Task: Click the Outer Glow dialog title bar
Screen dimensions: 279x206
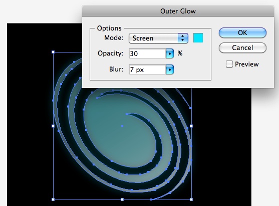Action: click(x=178, y=11)
